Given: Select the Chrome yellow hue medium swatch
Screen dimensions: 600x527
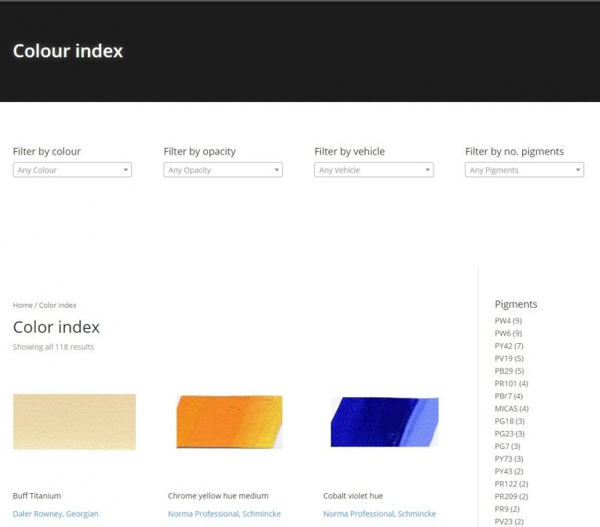Looking at the screenshot, I should tap(229, 422).
